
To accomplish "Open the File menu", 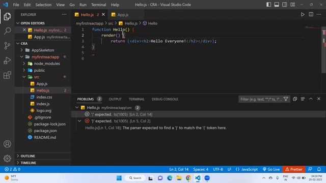I will coord(16,5).
